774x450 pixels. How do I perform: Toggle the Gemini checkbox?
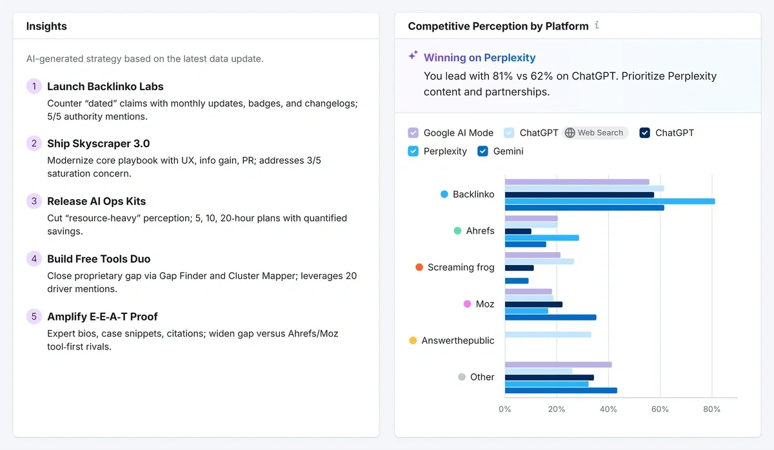482,151
